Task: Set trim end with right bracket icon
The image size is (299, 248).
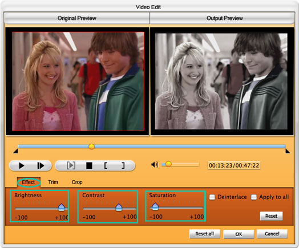Action: (123, 165)
